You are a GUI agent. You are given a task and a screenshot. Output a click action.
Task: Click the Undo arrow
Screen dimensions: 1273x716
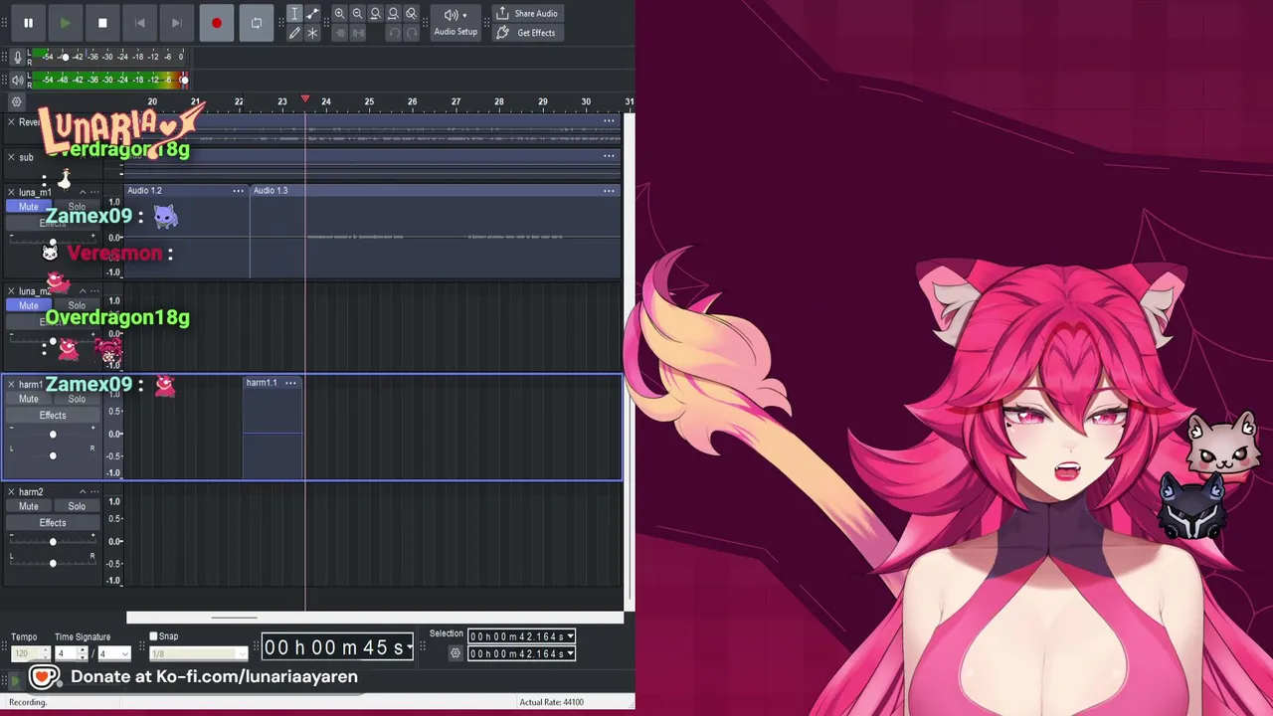point(393,33)
